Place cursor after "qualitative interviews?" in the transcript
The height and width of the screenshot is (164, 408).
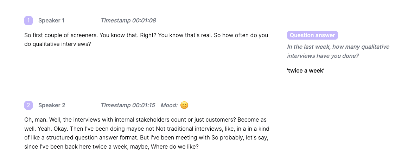pos(91,44)
